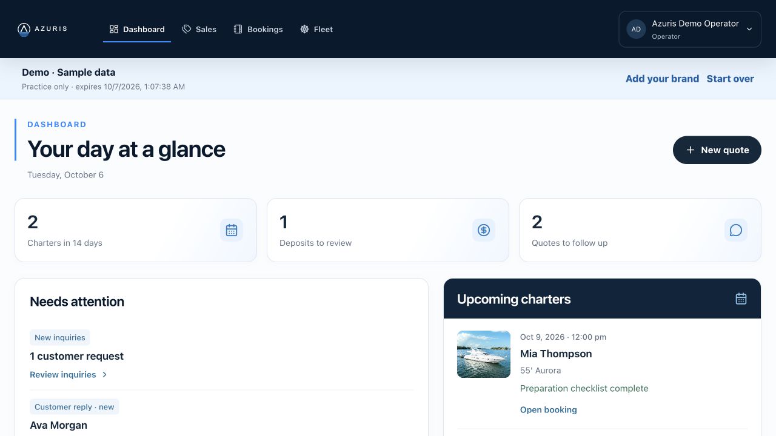
Task: Switch to the Sales tab
Action: pyautogui.click(x=199, y=29)
